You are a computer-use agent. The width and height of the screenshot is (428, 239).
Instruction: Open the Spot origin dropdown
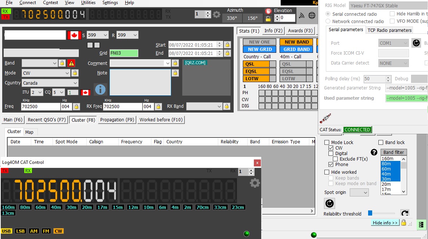(359, 192)
